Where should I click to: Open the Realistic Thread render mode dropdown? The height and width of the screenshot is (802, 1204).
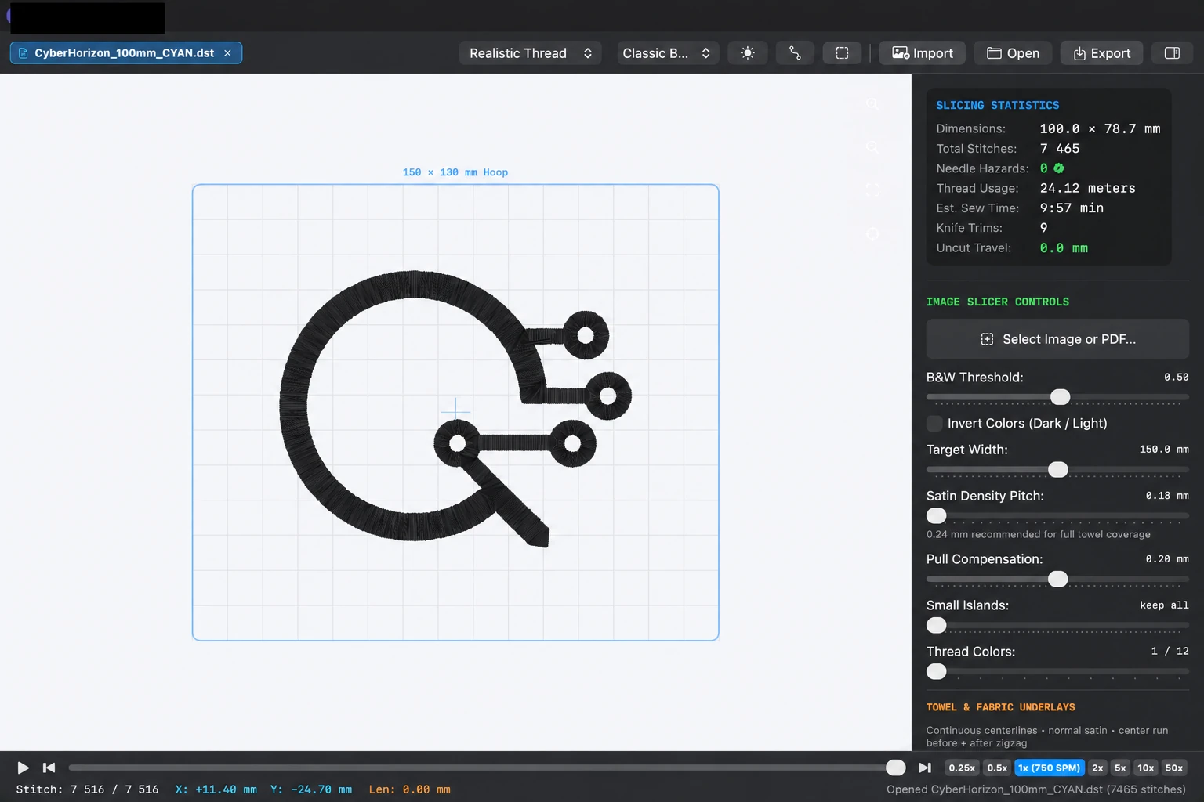coord(531,53)
